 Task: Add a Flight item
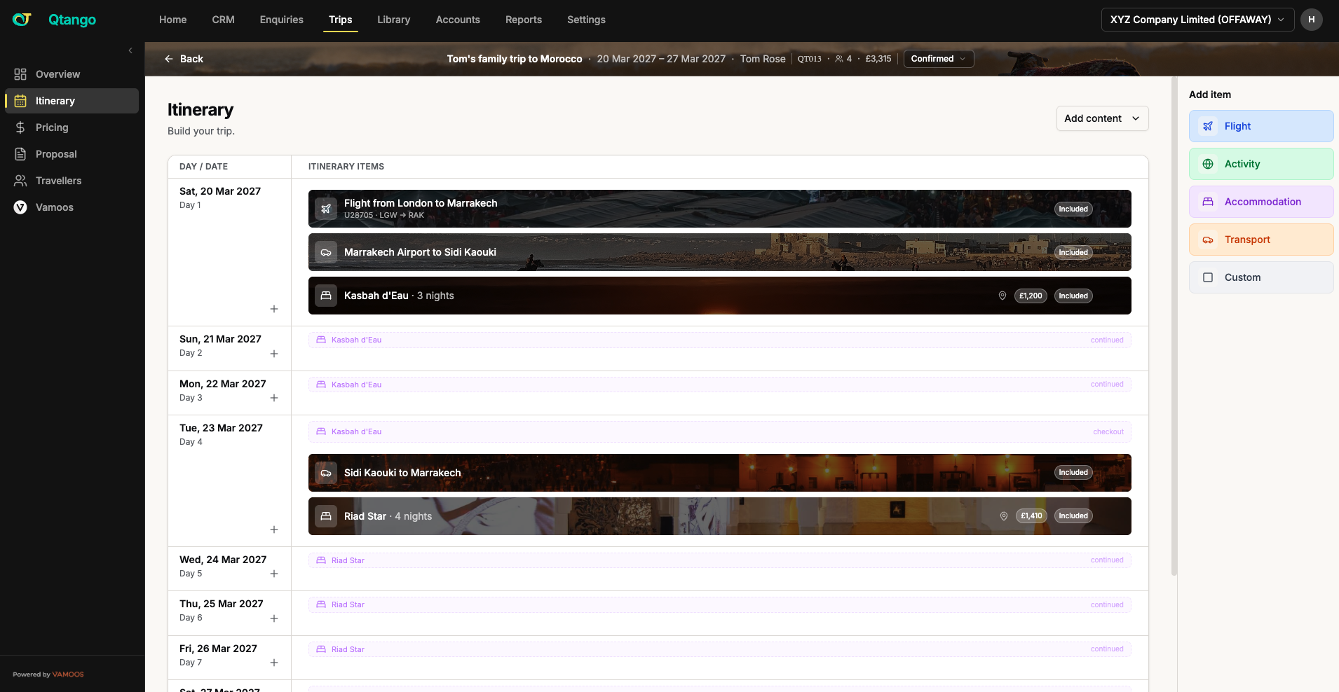click(x=1261, y=126)
